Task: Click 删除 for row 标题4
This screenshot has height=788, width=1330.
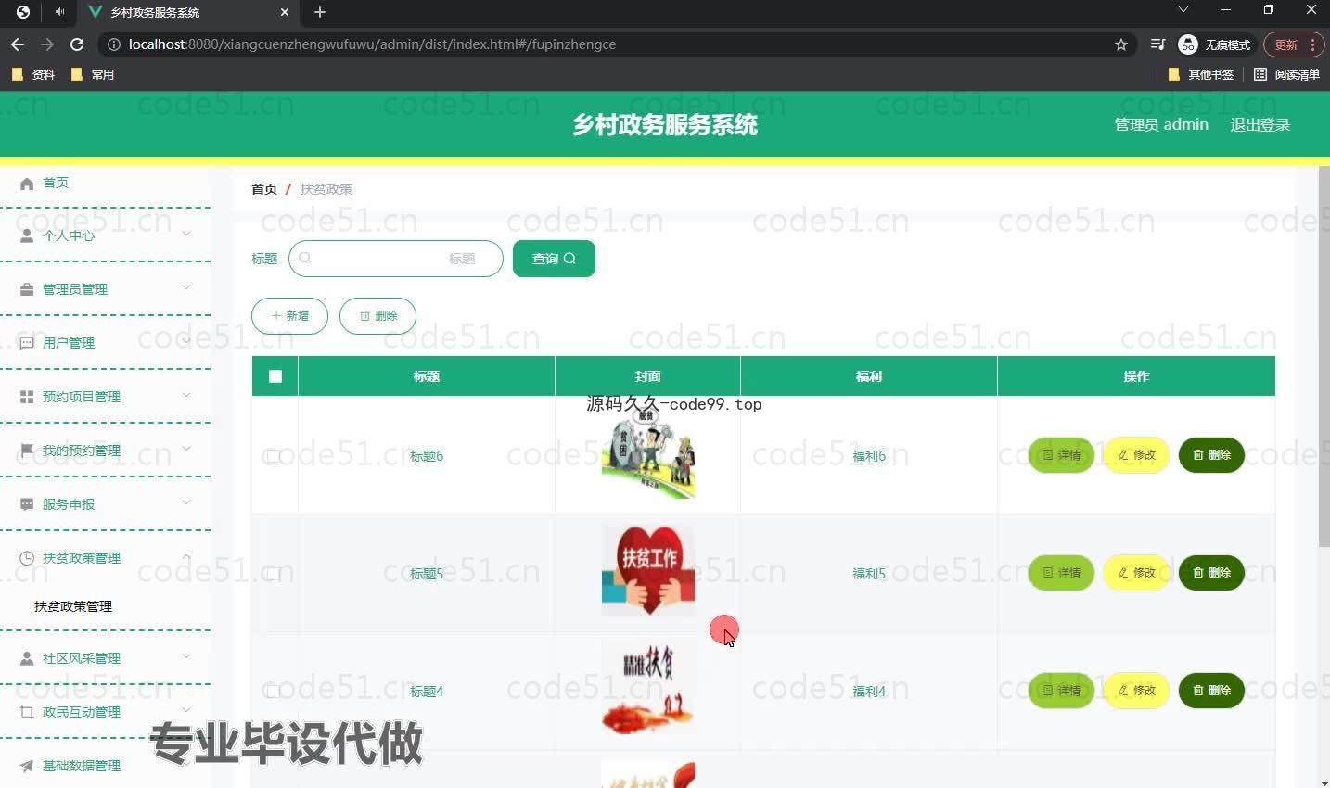Action: [1211, 691]
